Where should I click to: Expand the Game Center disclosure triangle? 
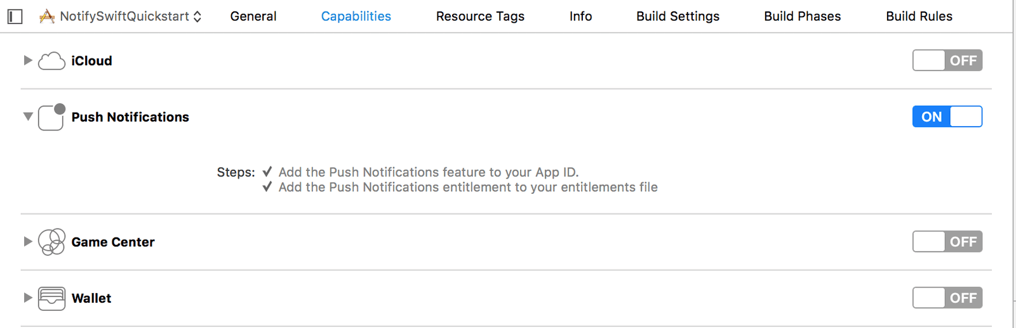coord(27,242)
